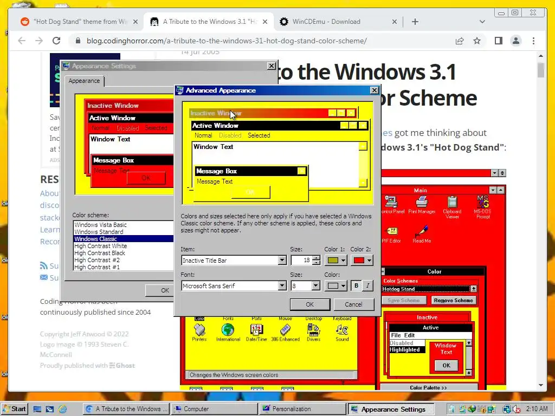Click the volume icon in system tray

[x=516, y=409]
